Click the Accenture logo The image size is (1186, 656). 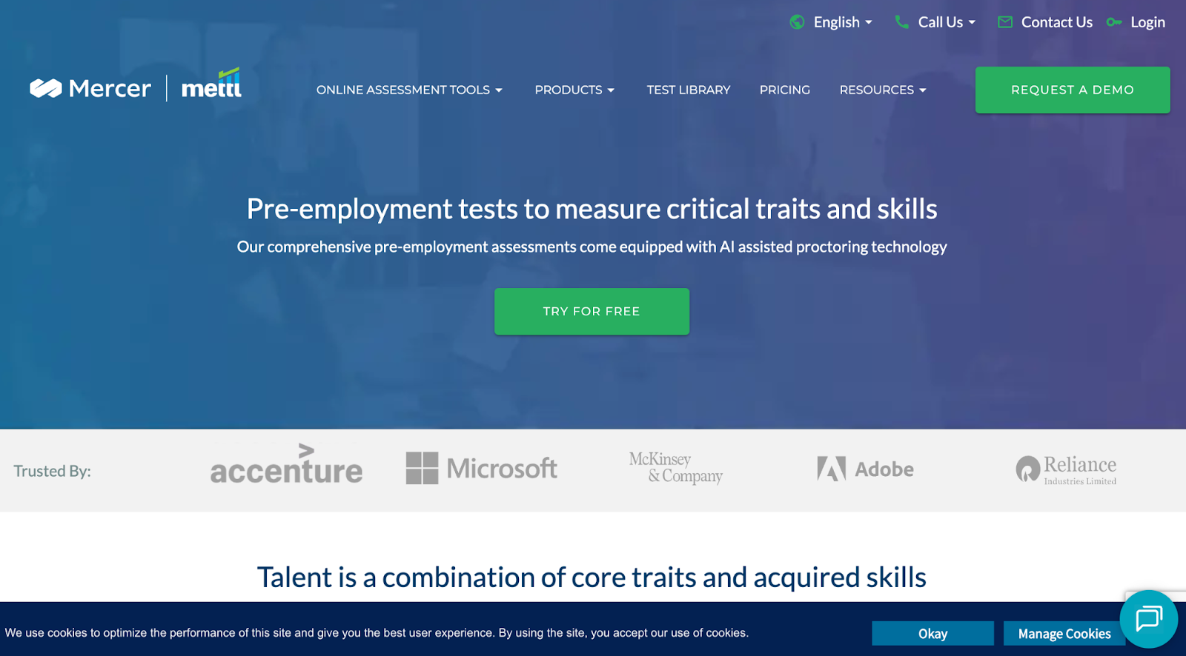[x=286, y=469]
